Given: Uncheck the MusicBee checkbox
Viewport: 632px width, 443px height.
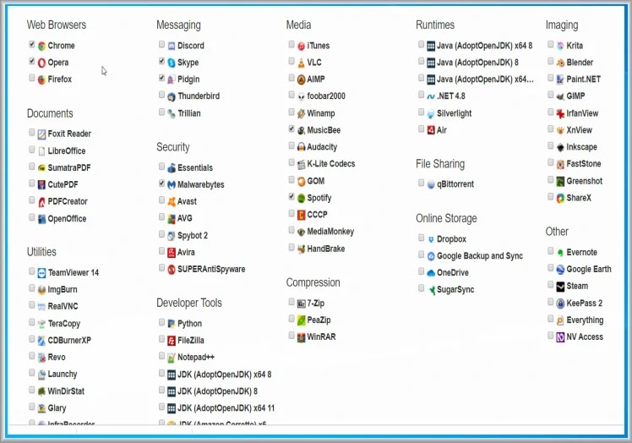Looking at the screenshot, I should pos(291,129).
